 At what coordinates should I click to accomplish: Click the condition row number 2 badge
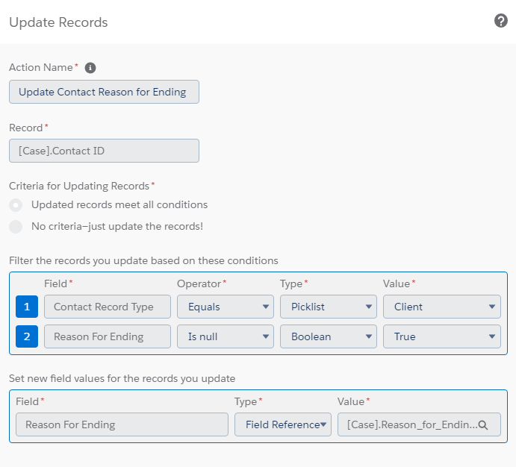tap(26, 336)
